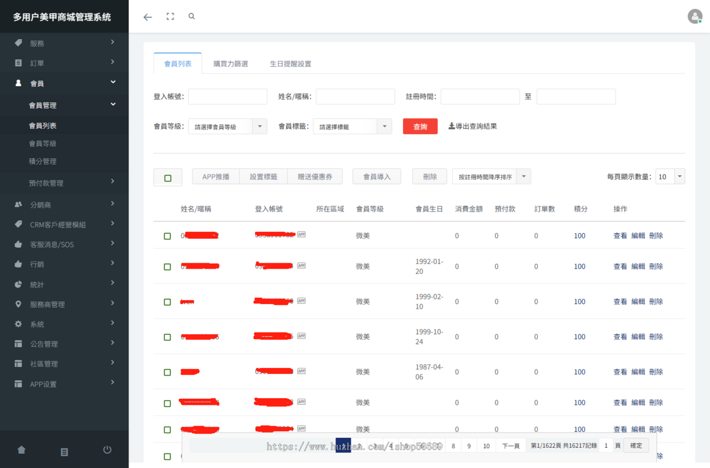Screen dimensions: 710x468
Task: Click the tag icon beside CRM客戶經營模組
Action: (18, 225)
